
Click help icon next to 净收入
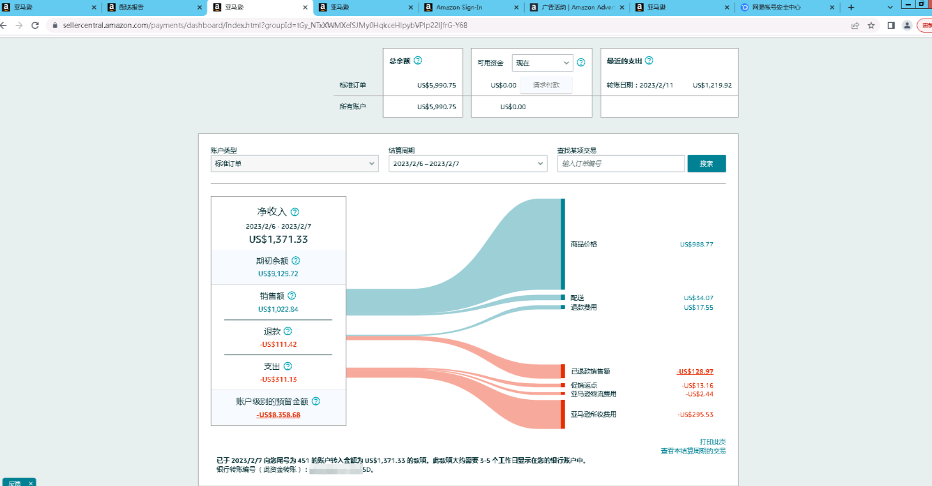tap(295, 212)
